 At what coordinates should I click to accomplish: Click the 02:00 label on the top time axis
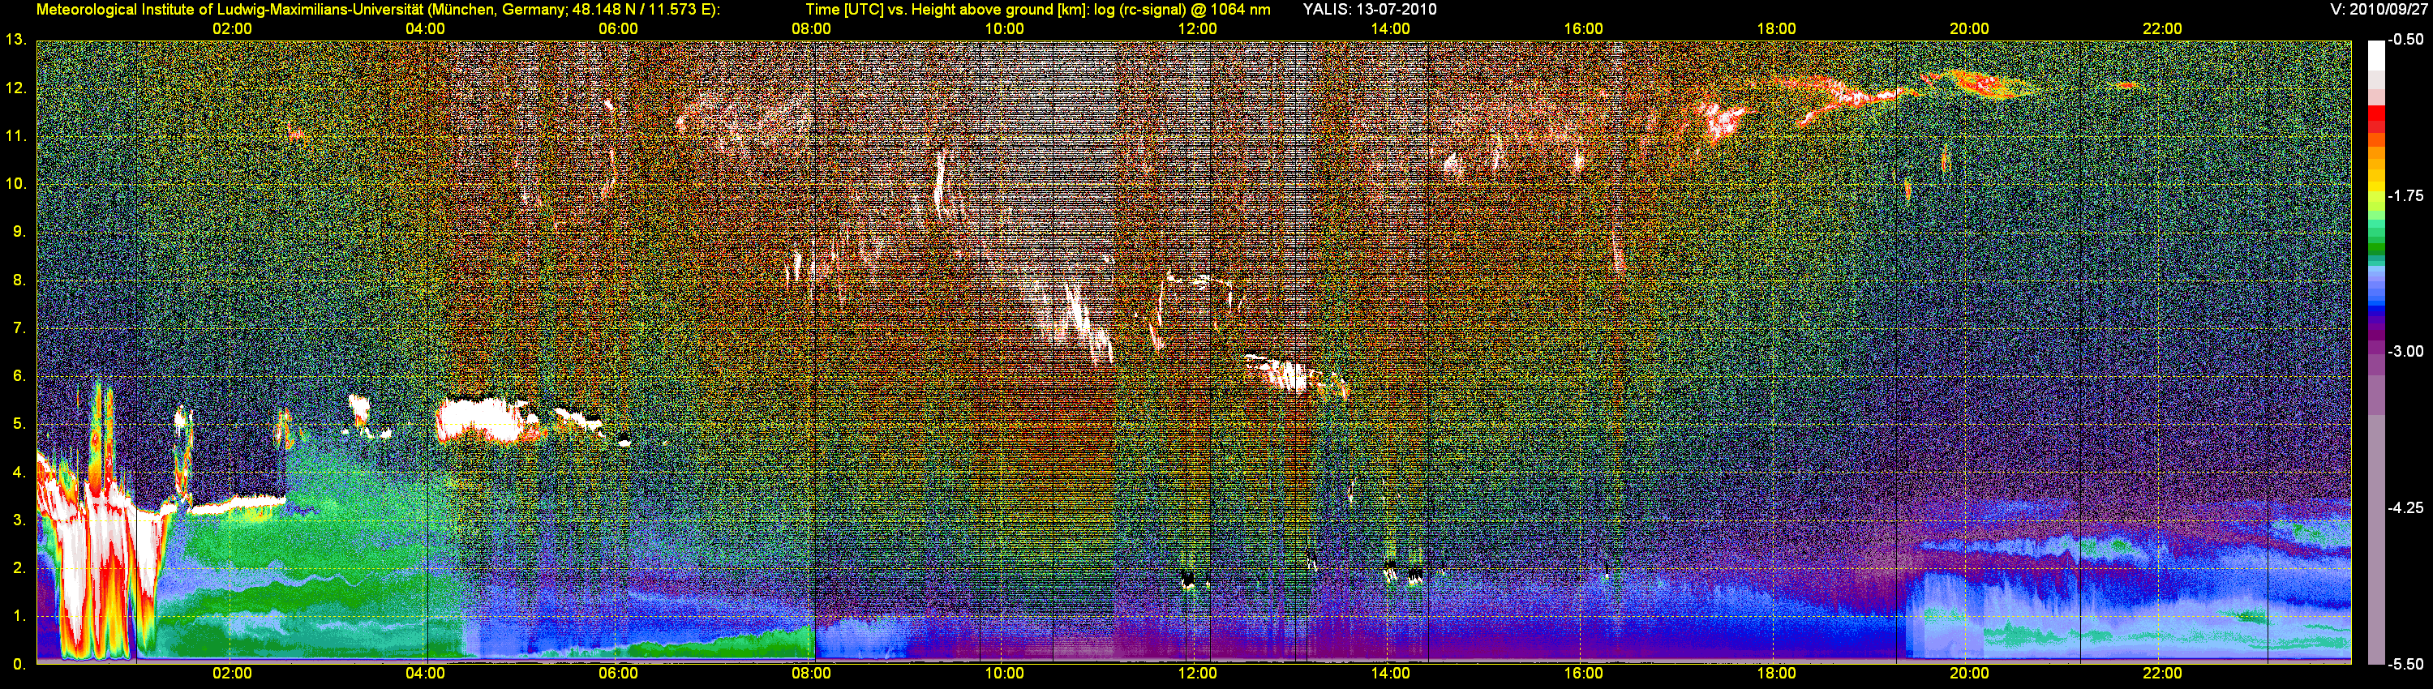tap(231, 28)
